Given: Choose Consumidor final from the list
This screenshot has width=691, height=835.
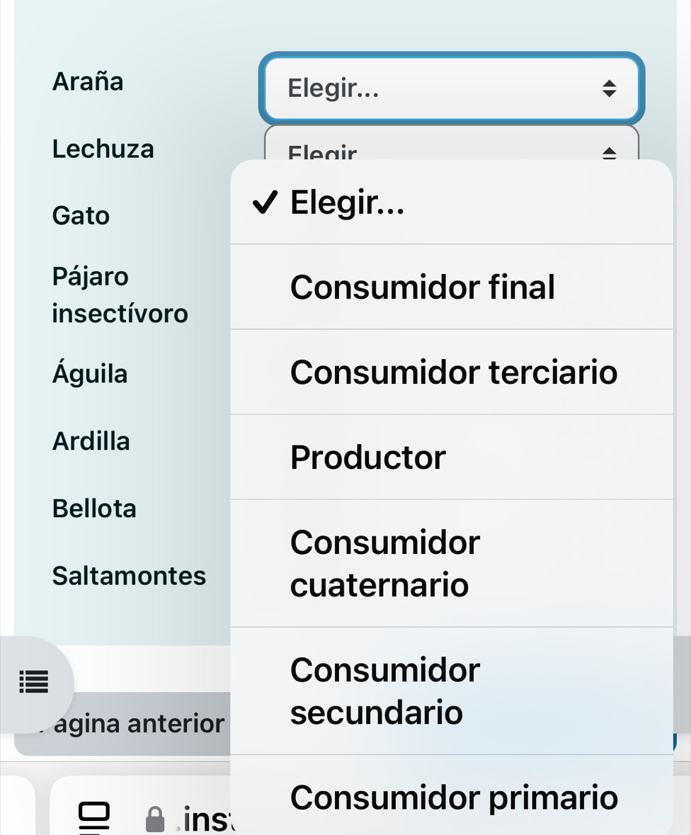Looking at the screenshot, I should 452,287.
